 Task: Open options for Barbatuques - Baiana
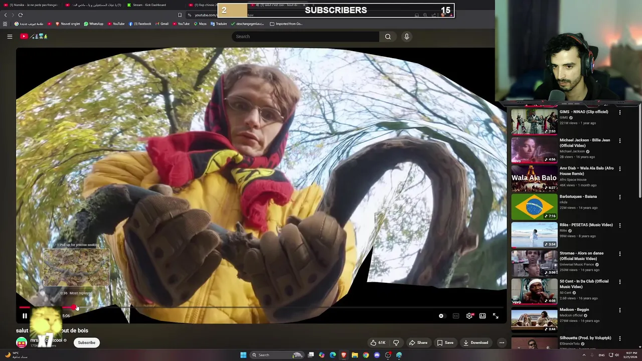pos(620,197)
